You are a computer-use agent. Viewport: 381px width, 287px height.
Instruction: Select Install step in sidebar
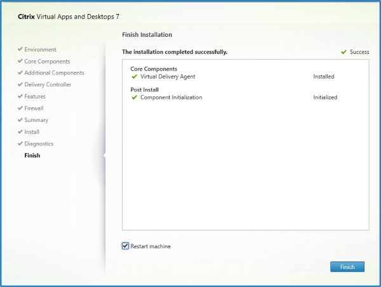(x=32, y=131)
